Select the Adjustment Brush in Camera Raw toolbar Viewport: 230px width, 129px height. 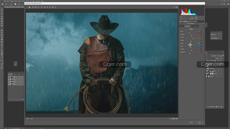pyautogui.click(x=50, y=7)
